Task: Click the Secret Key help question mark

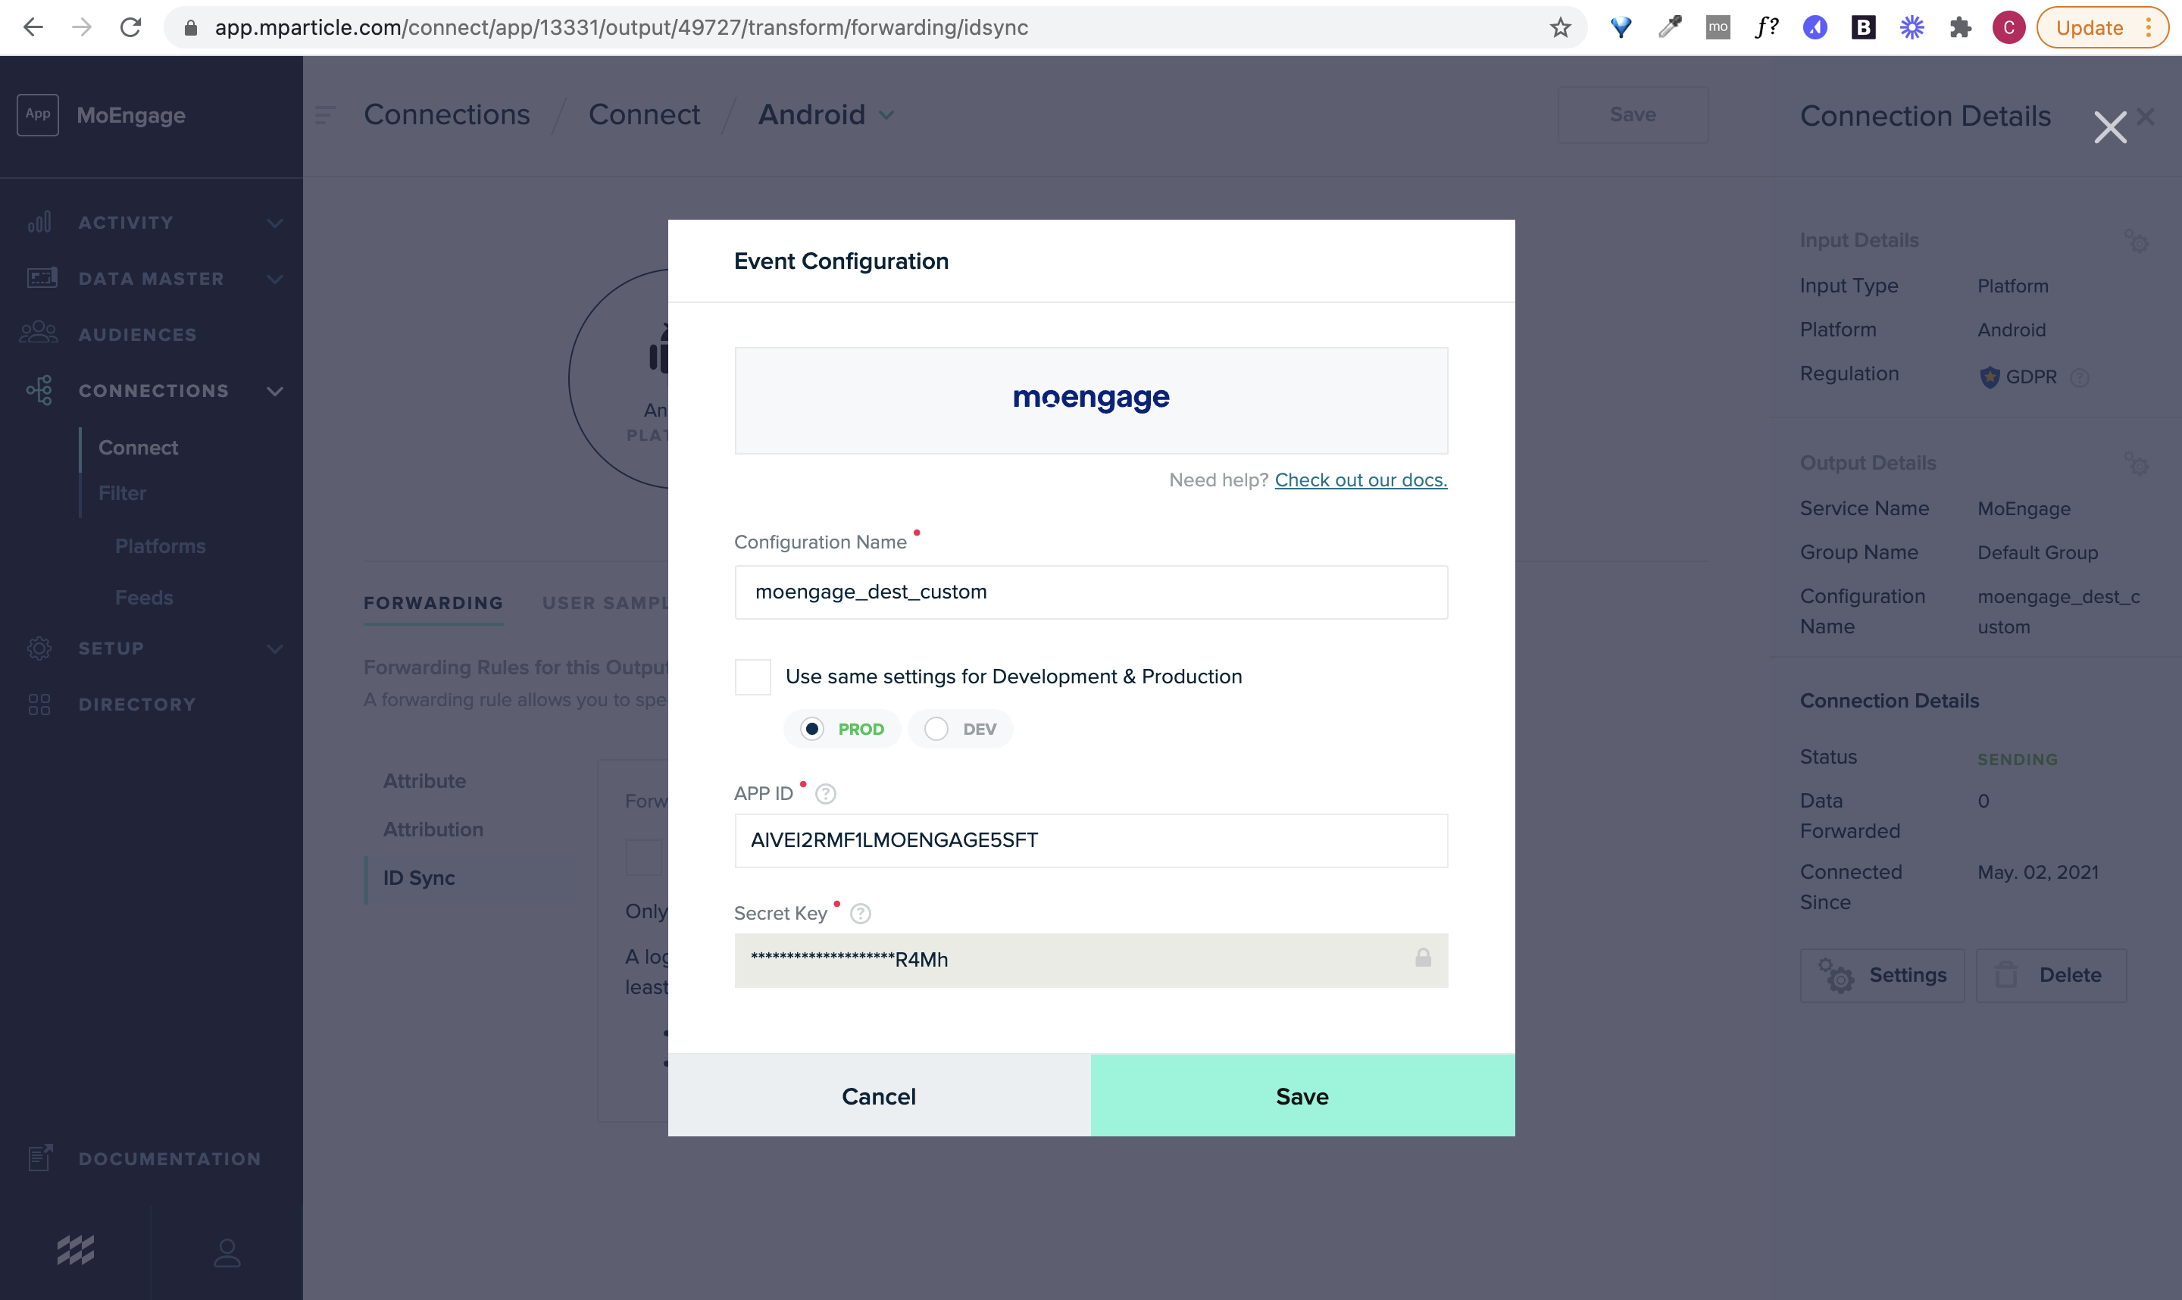Action: point(860,914)
